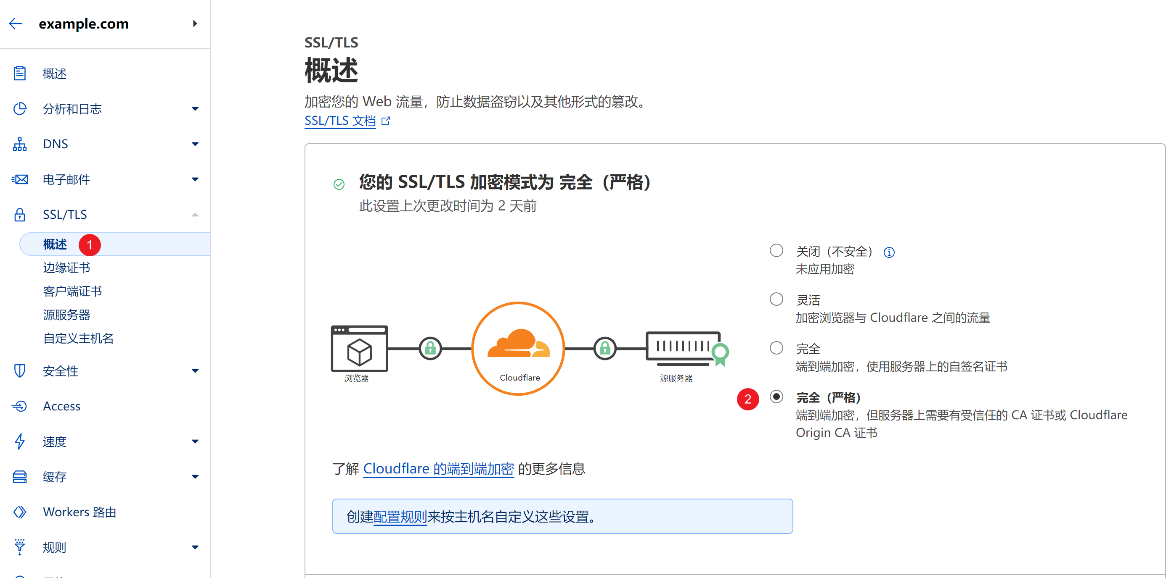Click the clipboard icon for Overview (概述)

19,73
